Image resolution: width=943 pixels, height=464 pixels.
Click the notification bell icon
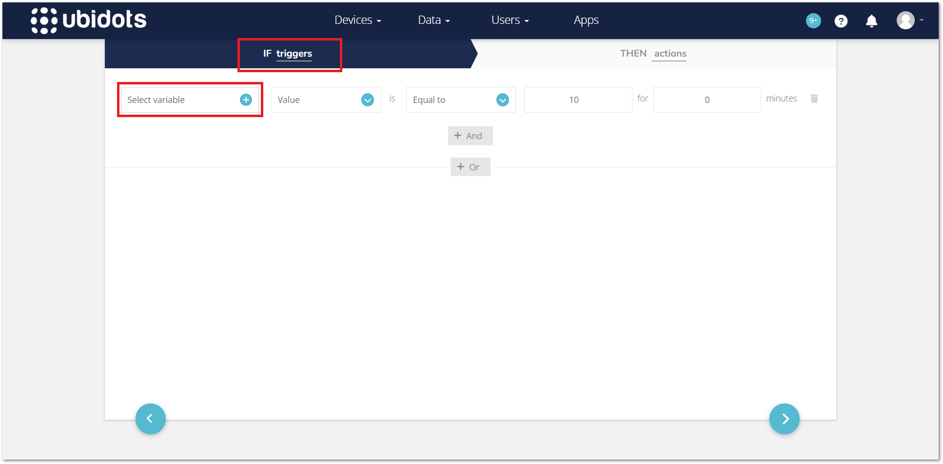871,21
